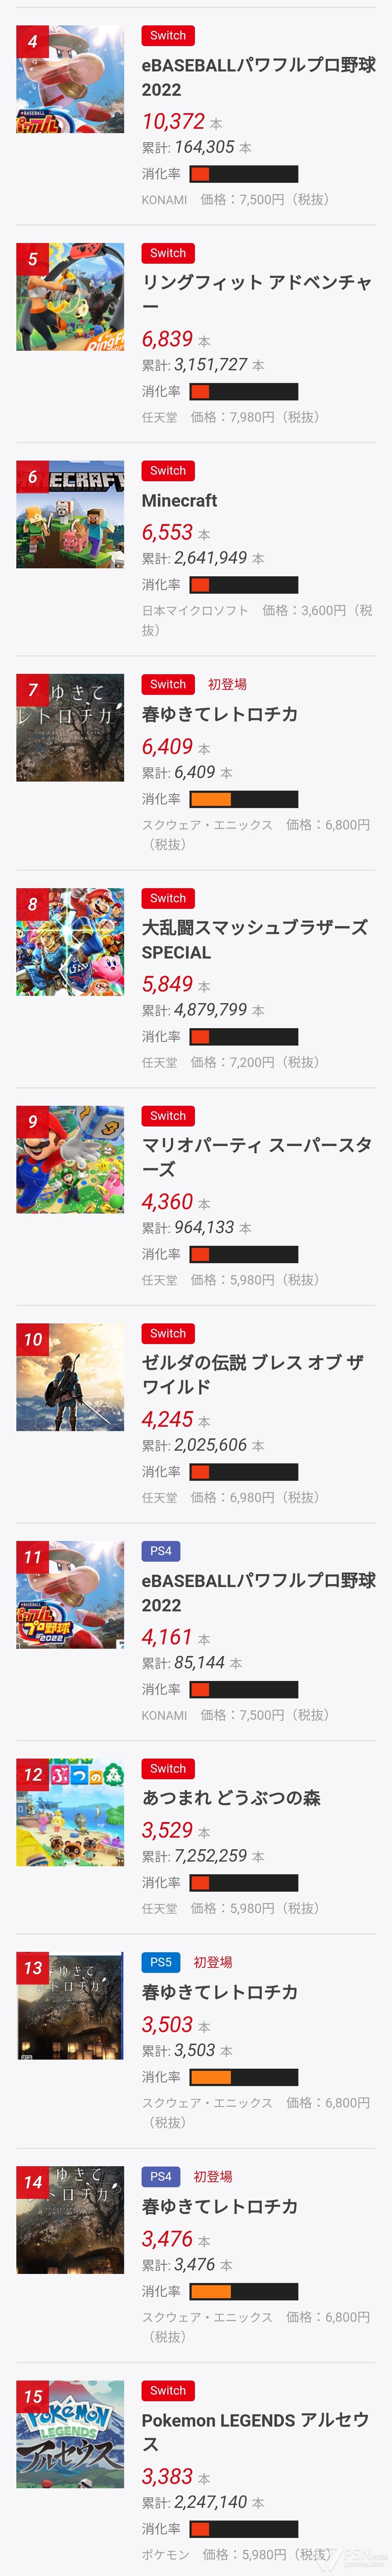The width and height of the screenshot is (392, 2576).
Task: Click the sell-through bar for Minecraft
Action: click(x=244, y=585)
